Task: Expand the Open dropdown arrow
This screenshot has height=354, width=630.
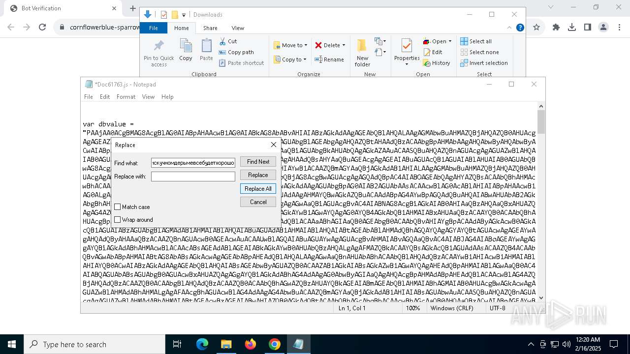Action: click(x=450, y=41)
